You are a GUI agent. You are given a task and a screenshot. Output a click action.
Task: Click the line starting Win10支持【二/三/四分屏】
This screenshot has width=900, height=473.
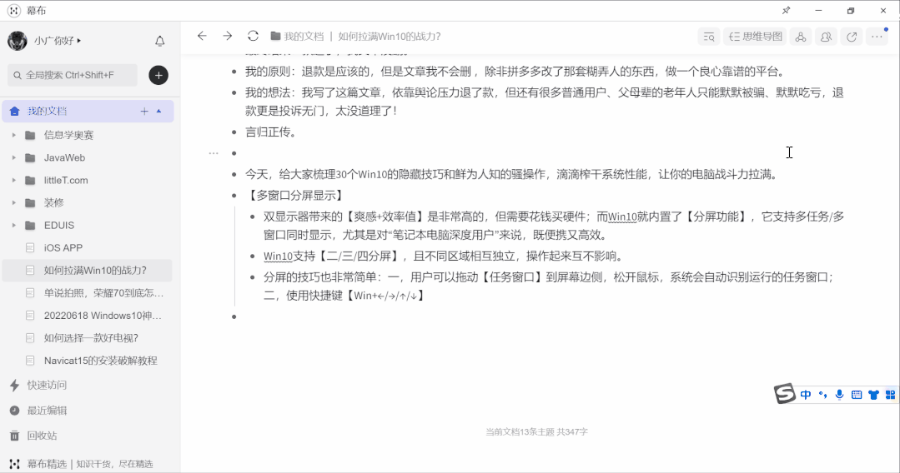click(x=444, y=256)
